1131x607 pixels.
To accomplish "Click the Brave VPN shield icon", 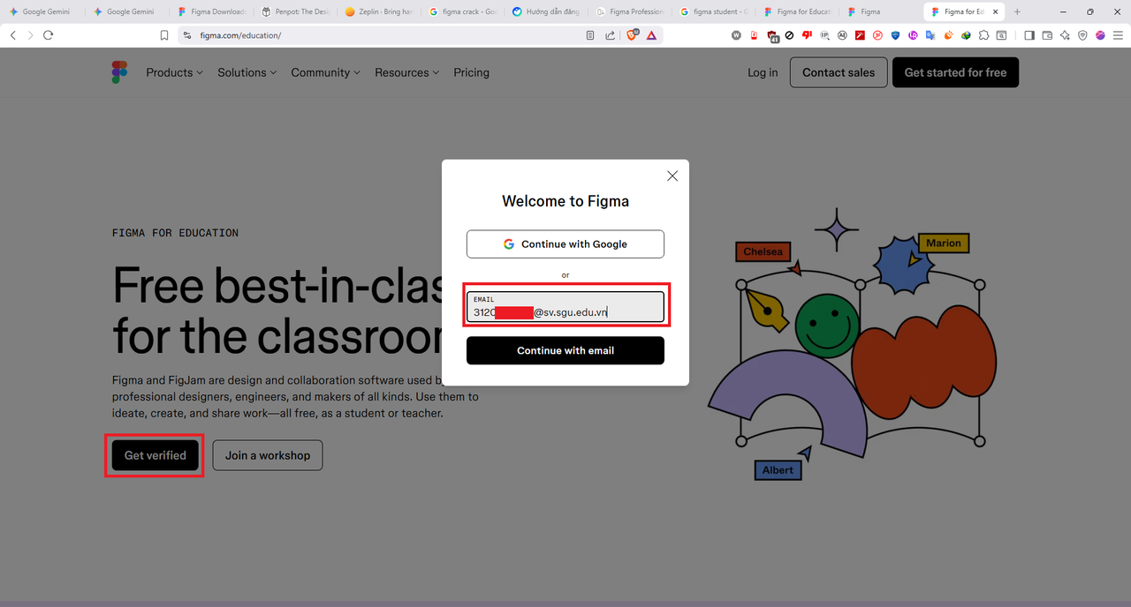I will [x=1082, y=35].
